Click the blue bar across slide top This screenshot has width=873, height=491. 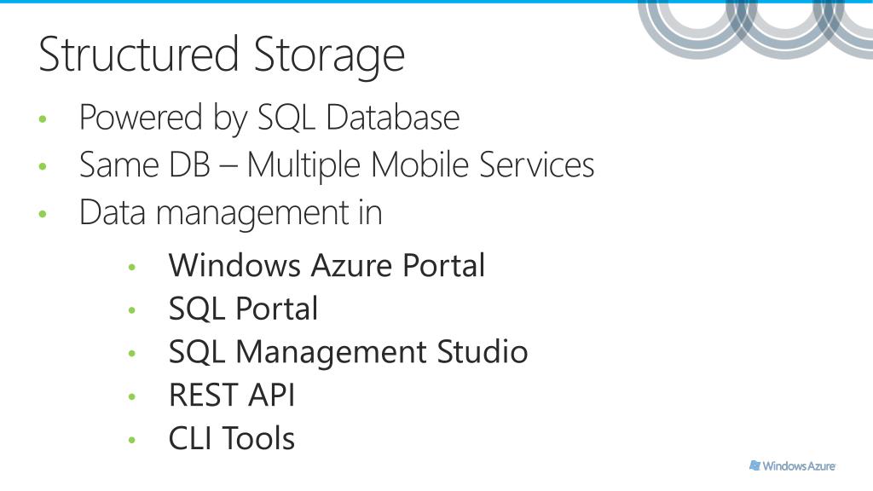(x=436, y=2)
